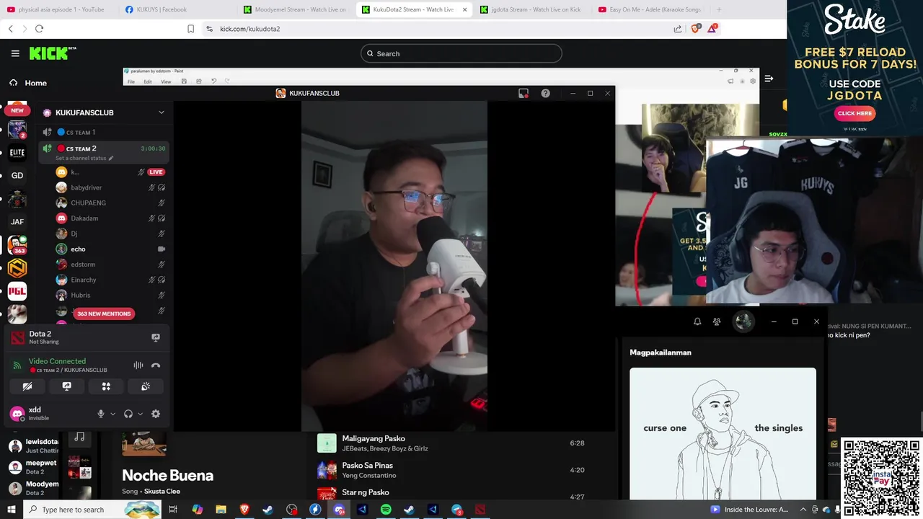Image resolution: width=923 pixels, height=519 pixels.
Task: Play Pasko Sa Pinas track
Action: point(461,470)
